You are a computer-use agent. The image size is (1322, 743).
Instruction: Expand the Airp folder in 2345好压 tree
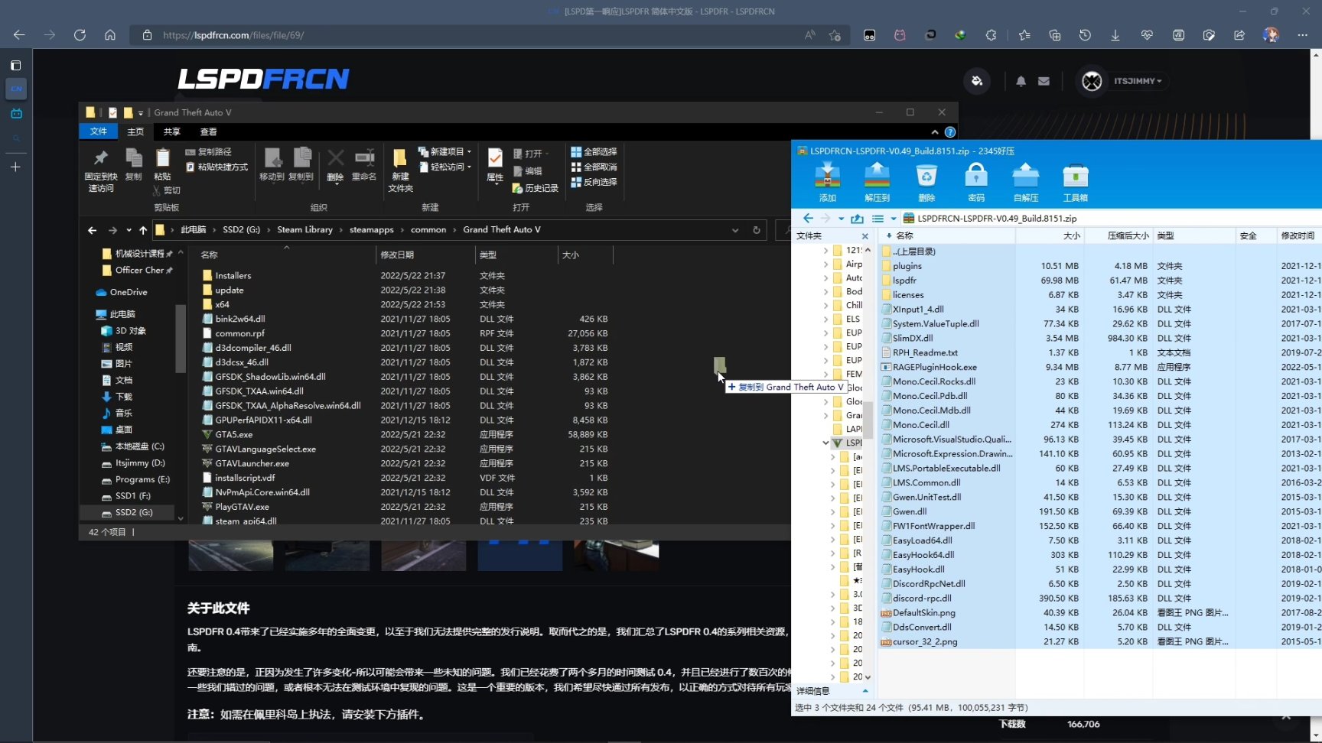[x=825, y=264]
